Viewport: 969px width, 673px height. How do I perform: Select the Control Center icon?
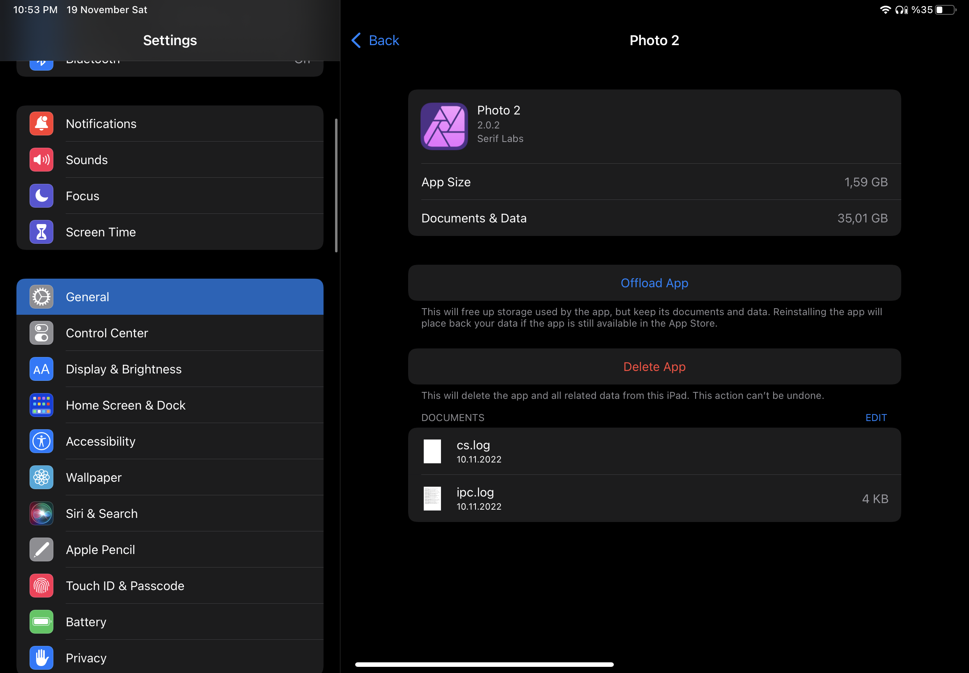coord(41,333)
